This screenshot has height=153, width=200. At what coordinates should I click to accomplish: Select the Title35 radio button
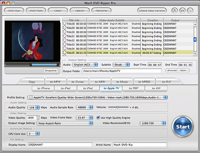tap(65, 52)
